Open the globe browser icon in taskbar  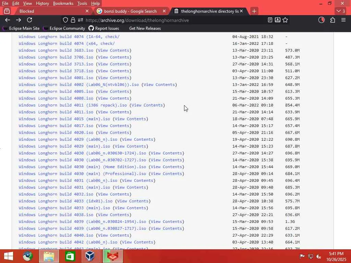(x=28, y=256)
